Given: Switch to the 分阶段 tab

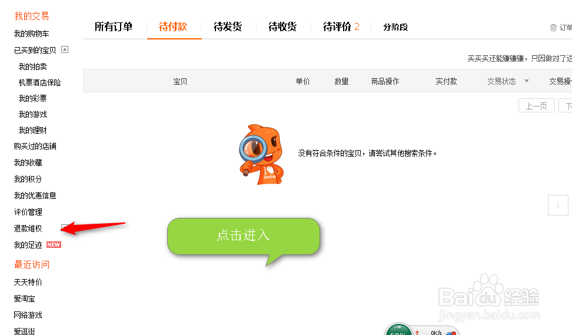Looking at the screenshot, I should (x=395, y=27).
